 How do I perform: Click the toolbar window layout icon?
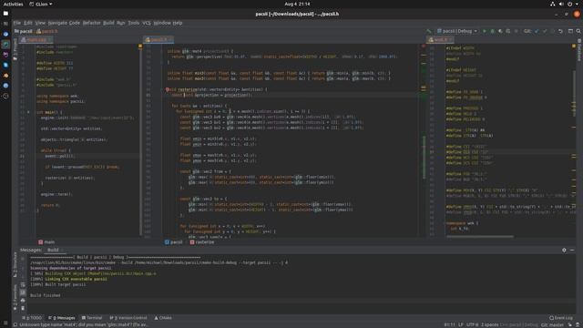570,31
